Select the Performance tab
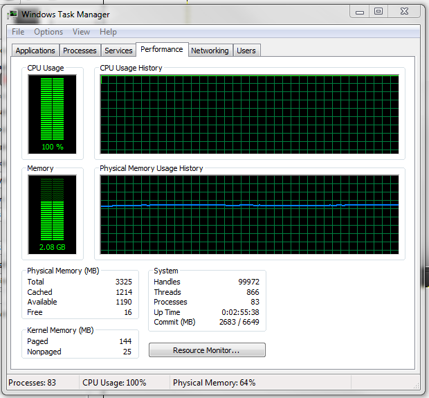 [162, 49]
